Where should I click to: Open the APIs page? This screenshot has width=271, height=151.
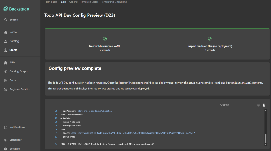(x=10, y=63)
